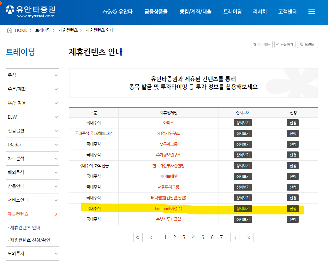Viewport: 328px width, 266px height.
Task: Expand the 상품안내 sidebar menu
Action: coord(33,186)
